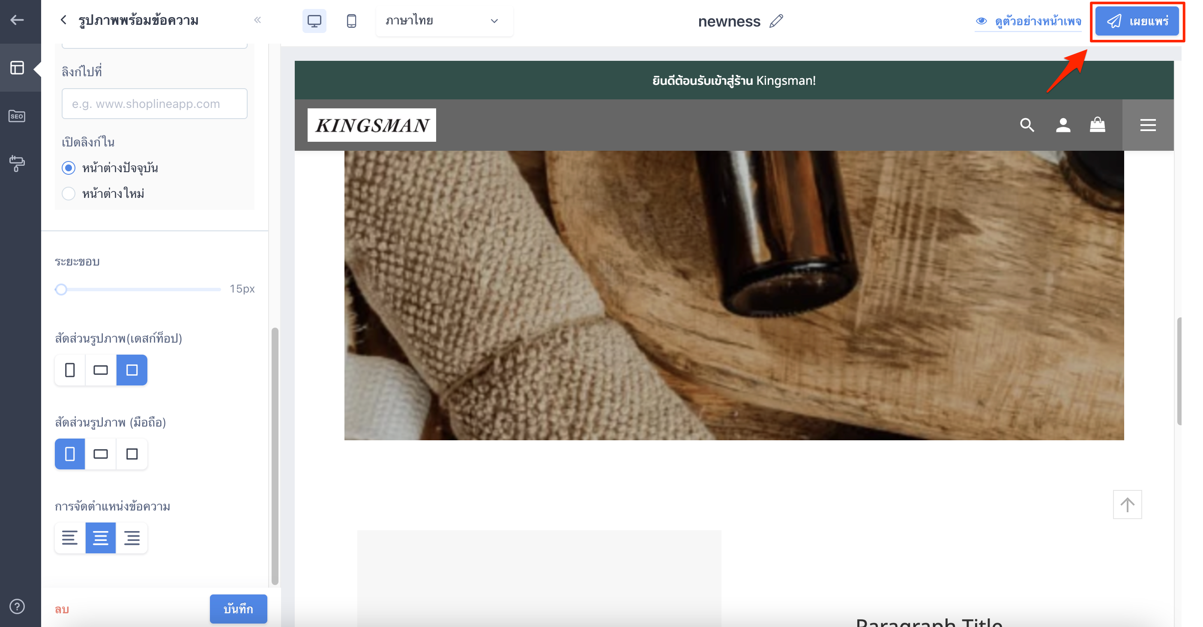Choose landscape ratio for desktop image
This screenshot has width=1203, height=627.
point(101,370)
